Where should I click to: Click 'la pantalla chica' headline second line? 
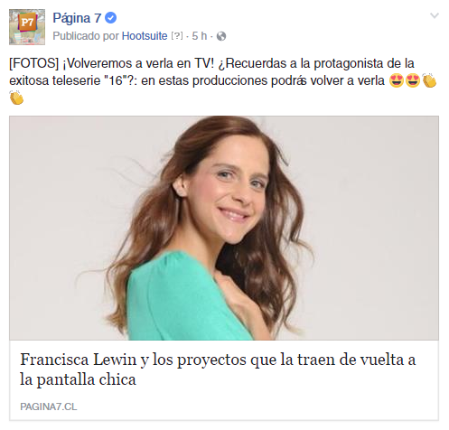(x=78, y=379)
